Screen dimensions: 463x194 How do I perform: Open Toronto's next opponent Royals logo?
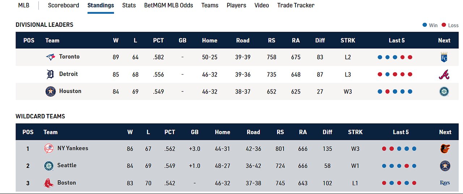click(x=444, y=57)
